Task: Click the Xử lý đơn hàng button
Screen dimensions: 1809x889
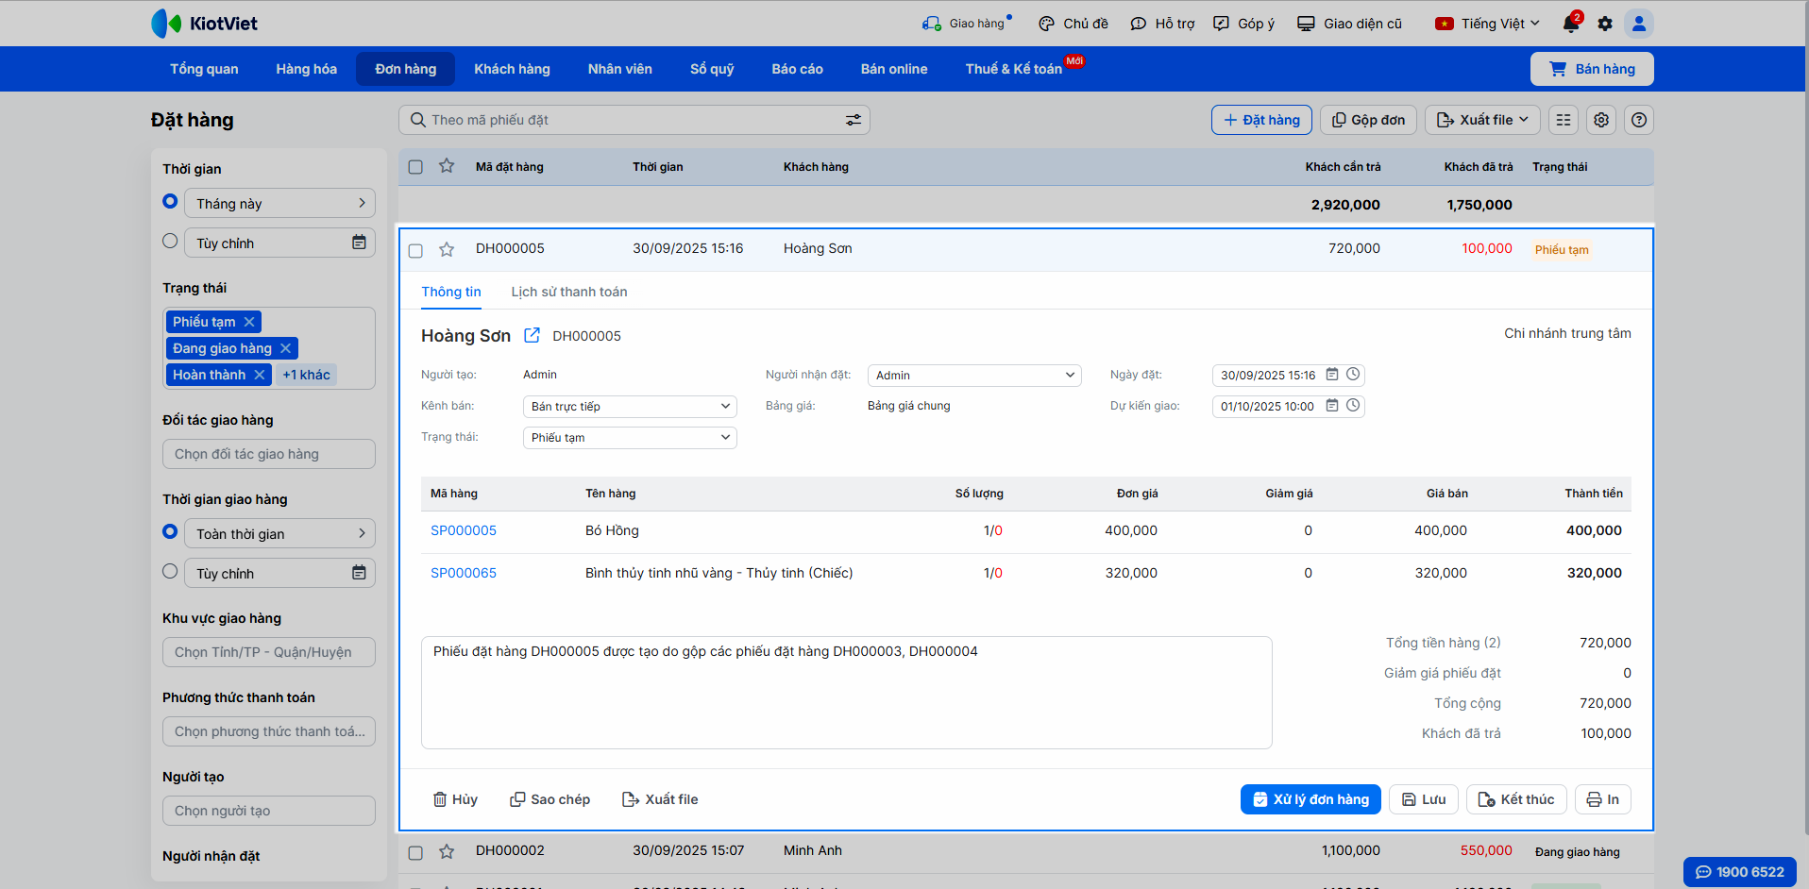Action: pyautogui.click(x=1310, y=799)
